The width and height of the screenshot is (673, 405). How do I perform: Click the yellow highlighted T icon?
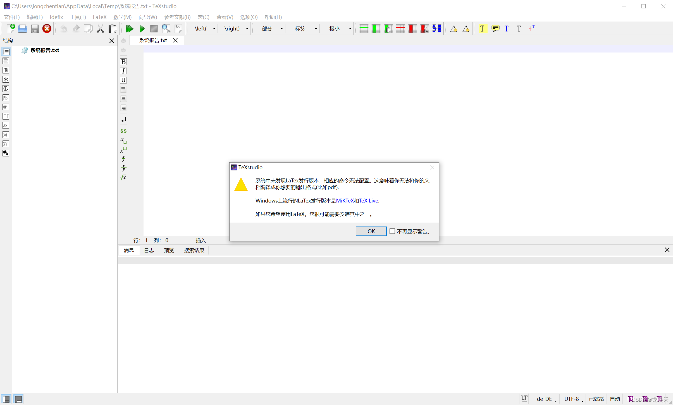pyautogui.click(x=483, y=28)
